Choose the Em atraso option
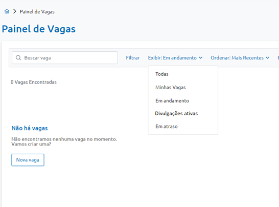Screen dimensions: 279x207 pos(167,127)
